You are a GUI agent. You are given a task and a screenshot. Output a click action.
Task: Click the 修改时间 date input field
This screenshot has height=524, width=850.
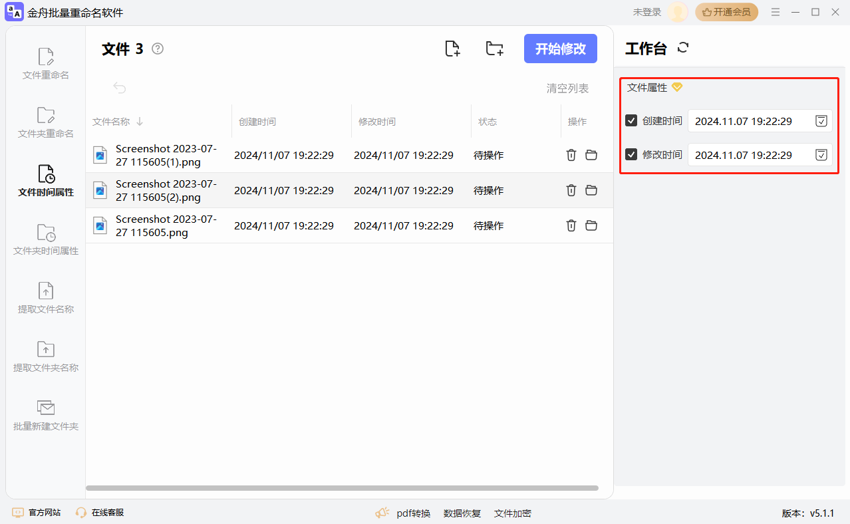point(760,155)
